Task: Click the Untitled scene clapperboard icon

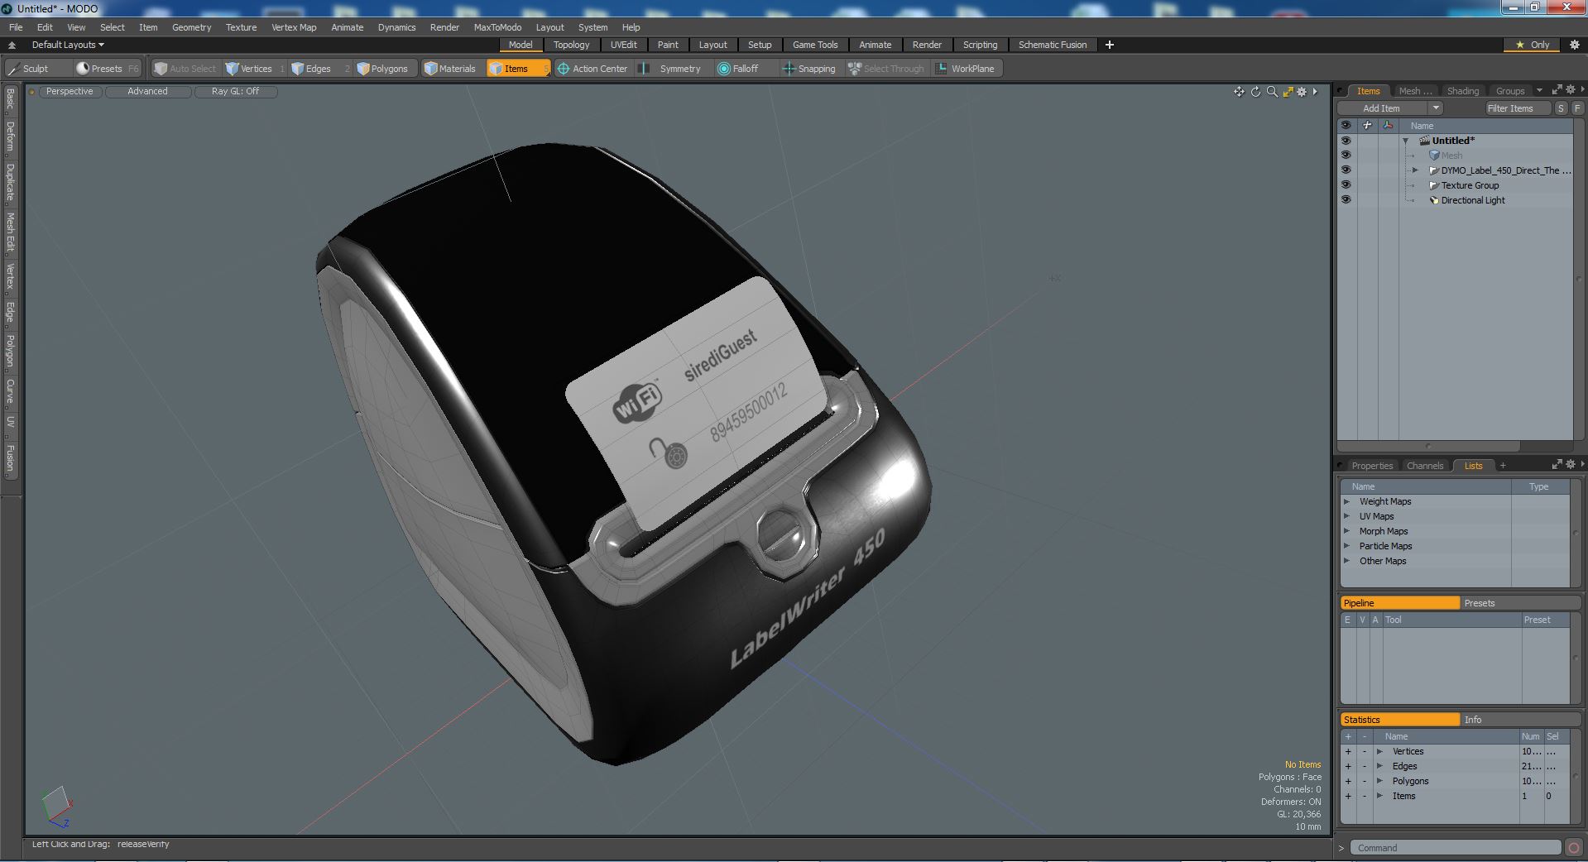Action: (1424, 141)
